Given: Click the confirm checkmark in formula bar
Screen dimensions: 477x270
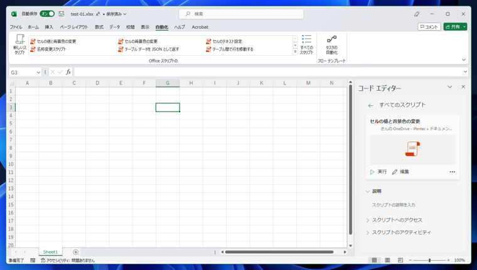Looking at the screenshot, I should tap(60, 72).
